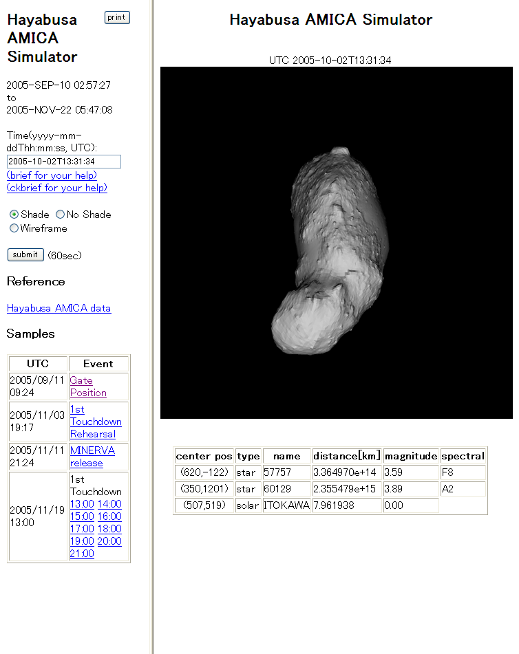519x654 pixels.
Task: Click the 'magnitude' column header
Action: (411, 456)
